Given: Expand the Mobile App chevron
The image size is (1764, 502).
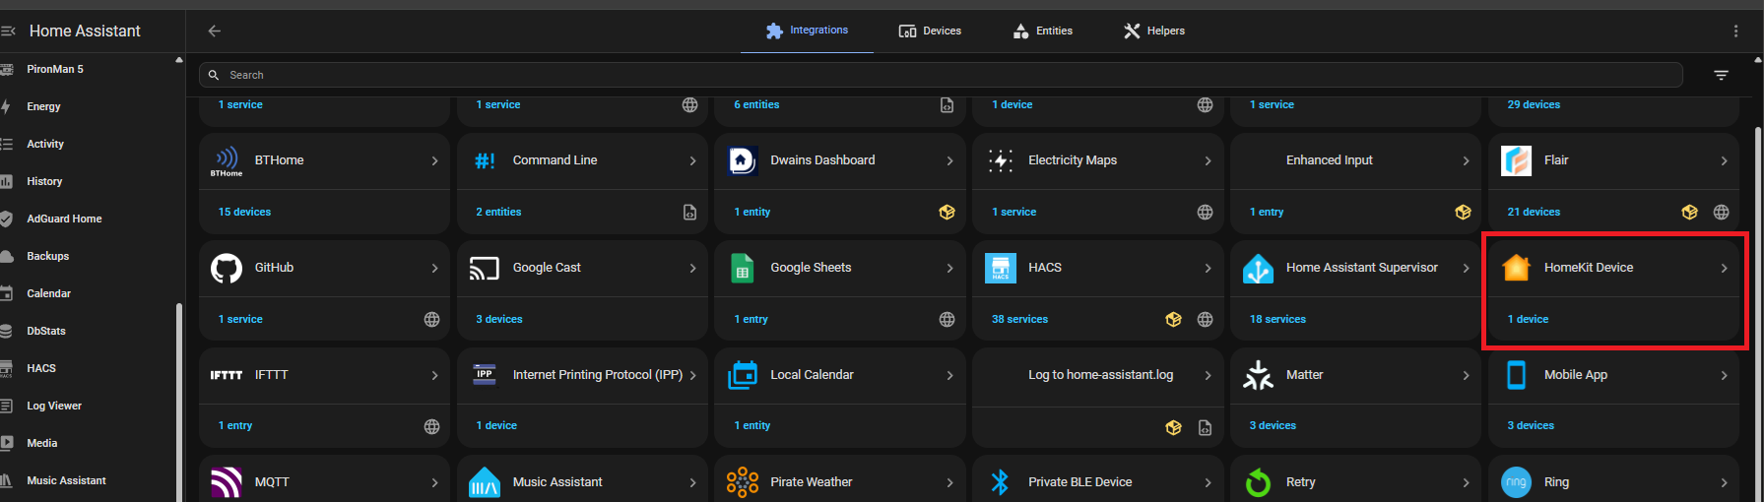Looking at the screenshot, I should [x=1724, y=375].
